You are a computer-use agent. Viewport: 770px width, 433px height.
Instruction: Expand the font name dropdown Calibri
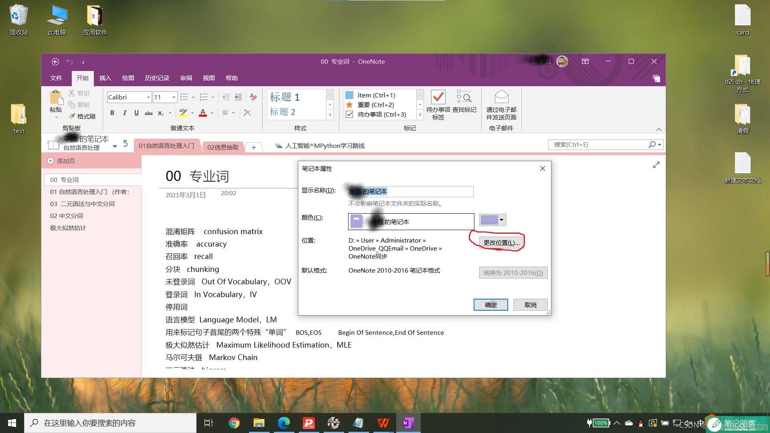click(x=148, y=97)
